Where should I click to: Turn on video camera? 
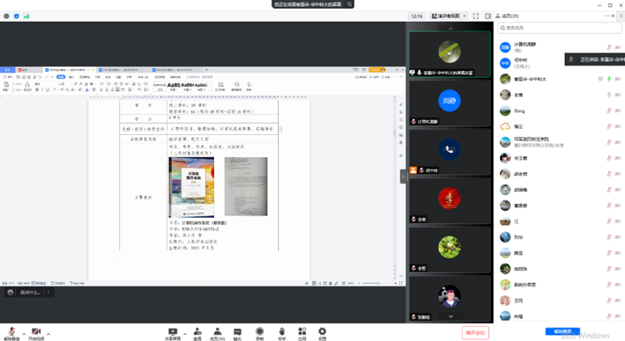click(36, 333)
